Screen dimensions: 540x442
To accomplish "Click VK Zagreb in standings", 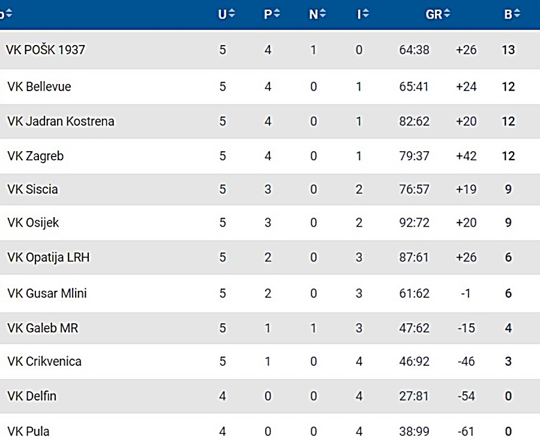I will pyautogui.click(x=35, y=156).
